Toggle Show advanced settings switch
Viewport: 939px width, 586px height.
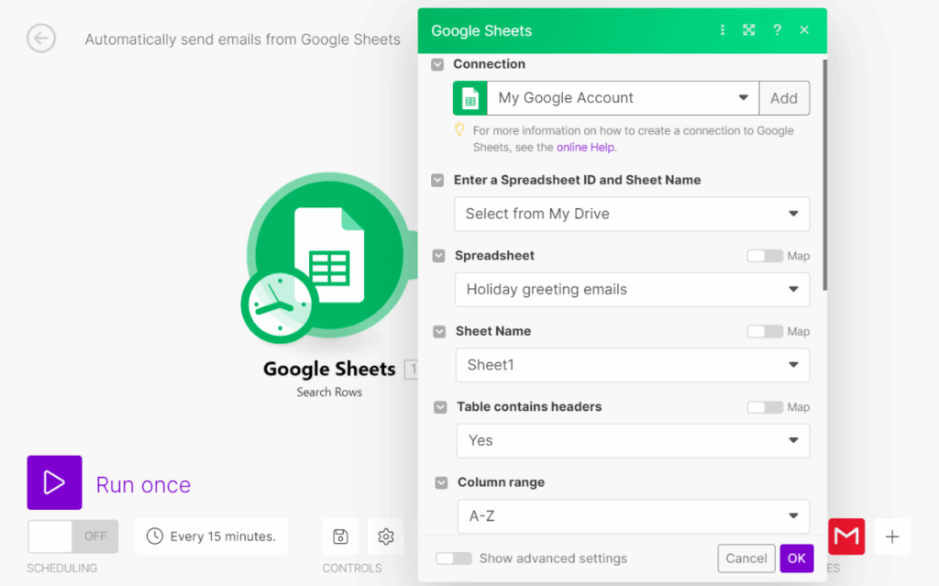454,558
